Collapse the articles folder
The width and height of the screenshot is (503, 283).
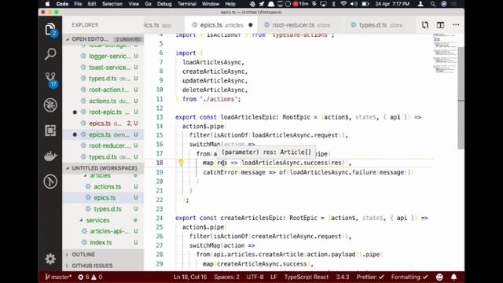(x=86, y=175)
